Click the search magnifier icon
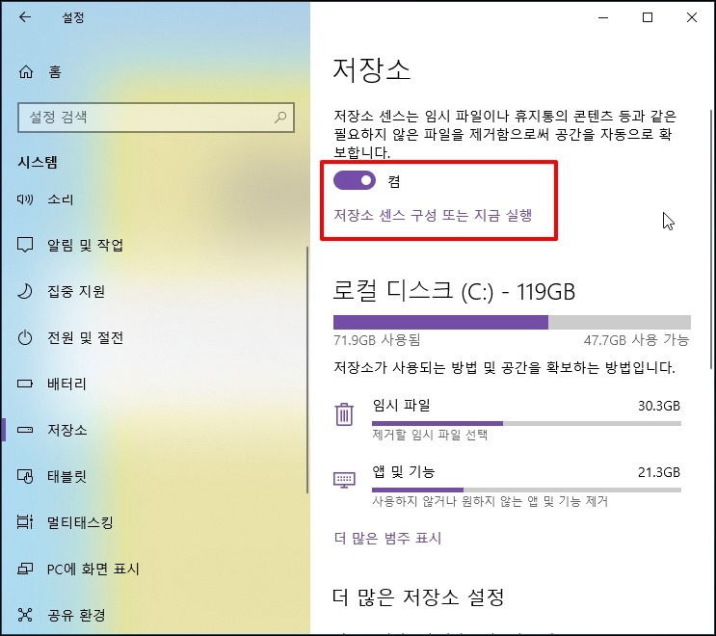 279,118
